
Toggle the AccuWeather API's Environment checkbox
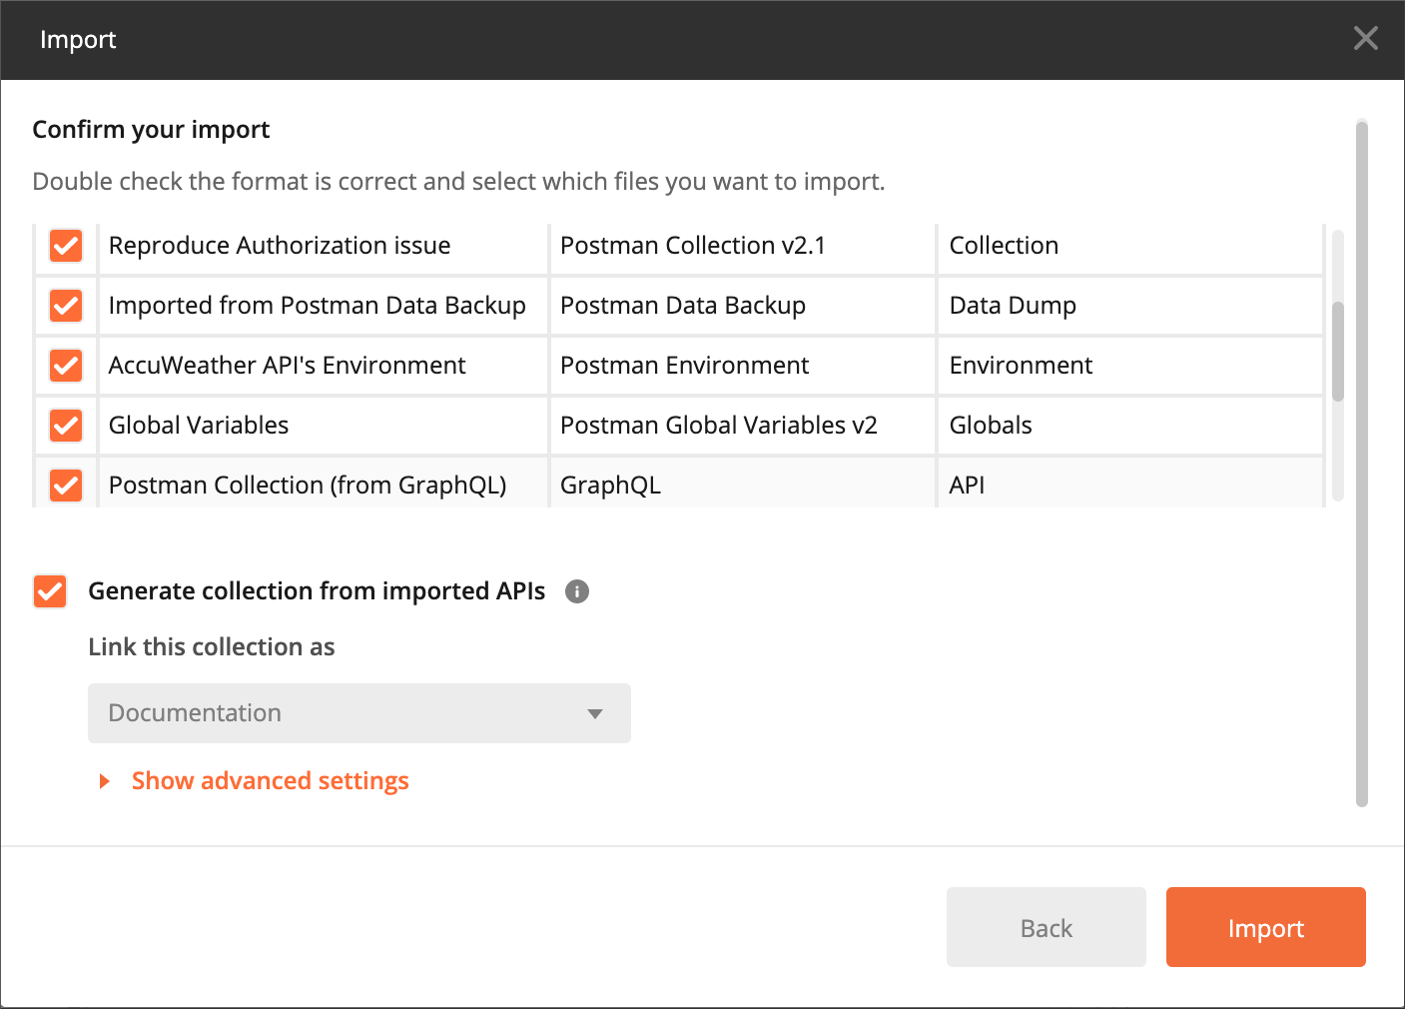point(66,366)
